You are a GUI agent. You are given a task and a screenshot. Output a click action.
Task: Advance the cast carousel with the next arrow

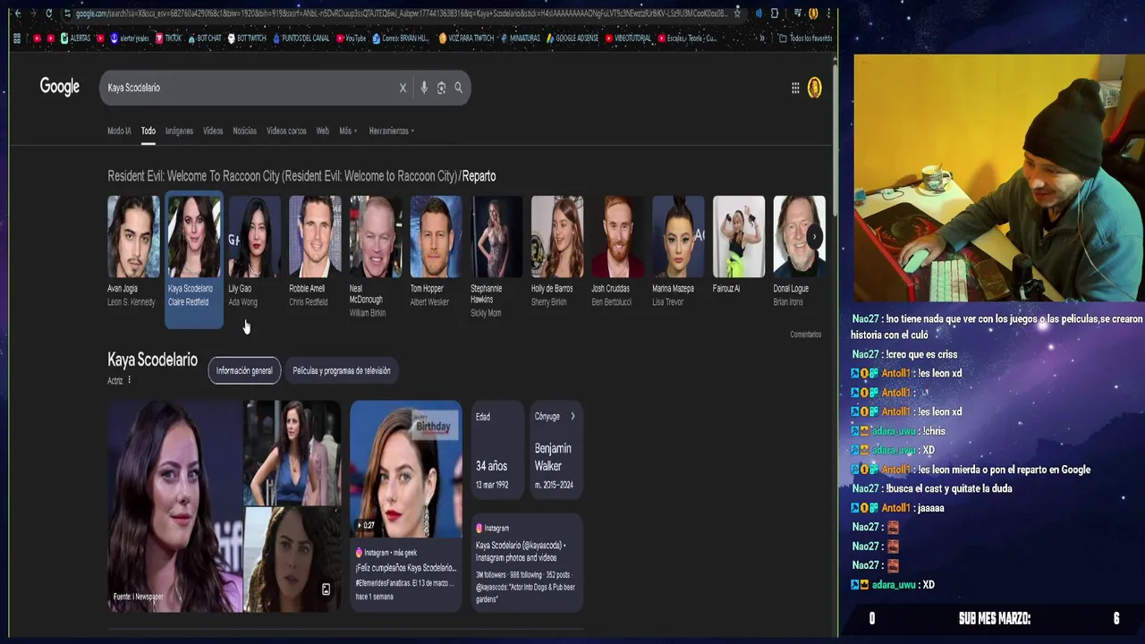814,236
